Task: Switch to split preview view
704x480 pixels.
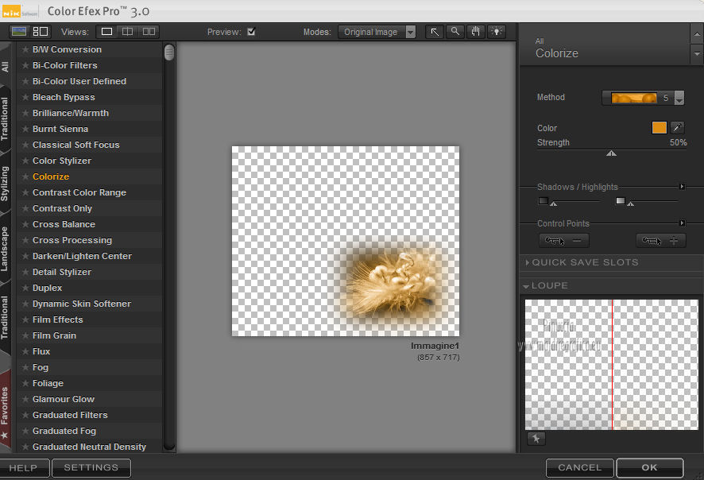Action: (127, 32)
